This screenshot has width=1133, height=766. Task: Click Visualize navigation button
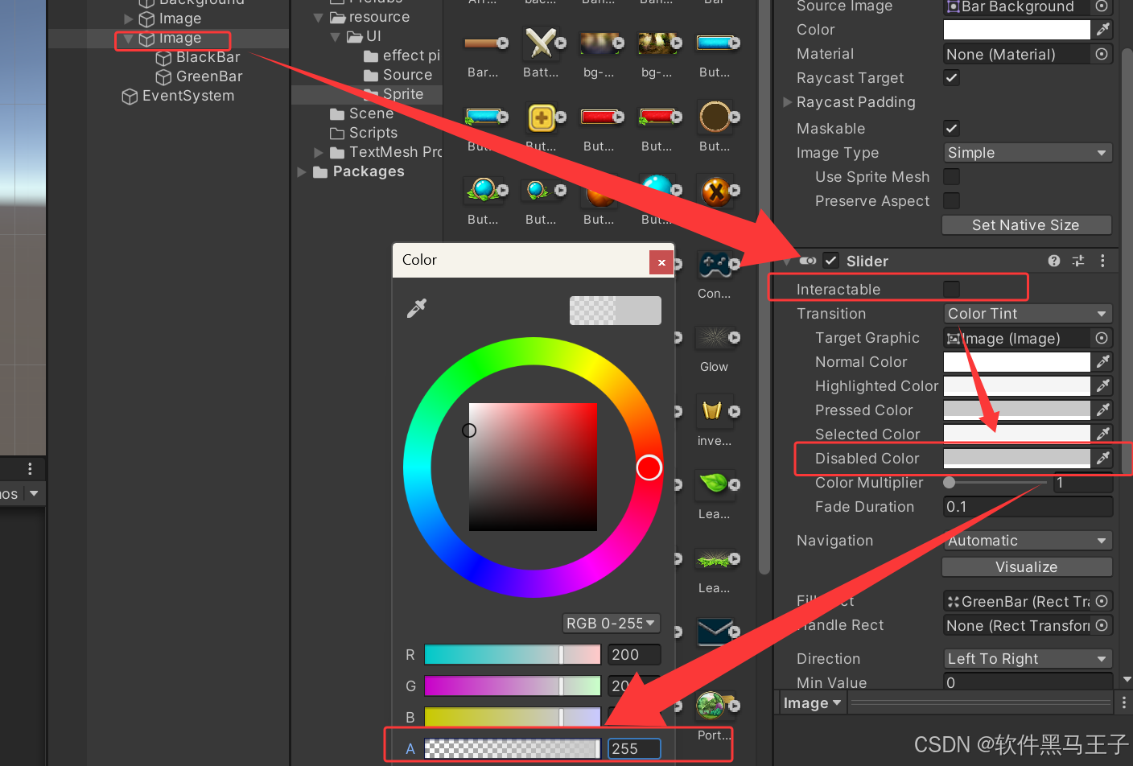(x=1027, y=567)
